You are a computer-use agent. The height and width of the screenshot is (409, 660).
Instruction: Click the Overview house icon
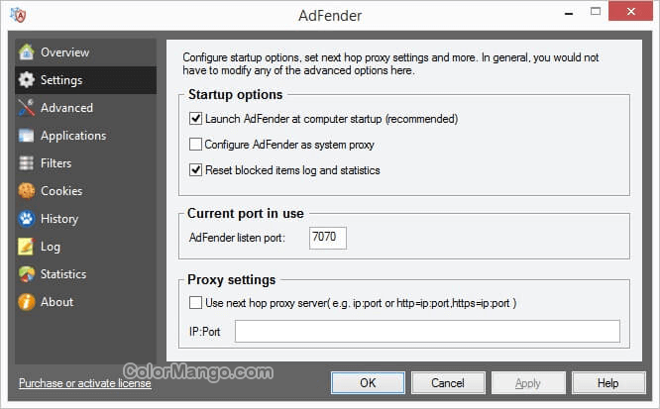click(x=26, y=51)
